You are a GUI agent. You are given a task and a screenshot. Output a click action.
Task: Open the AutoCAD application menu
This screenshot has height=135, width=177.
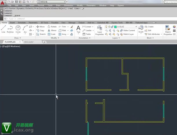pos(2,3)
